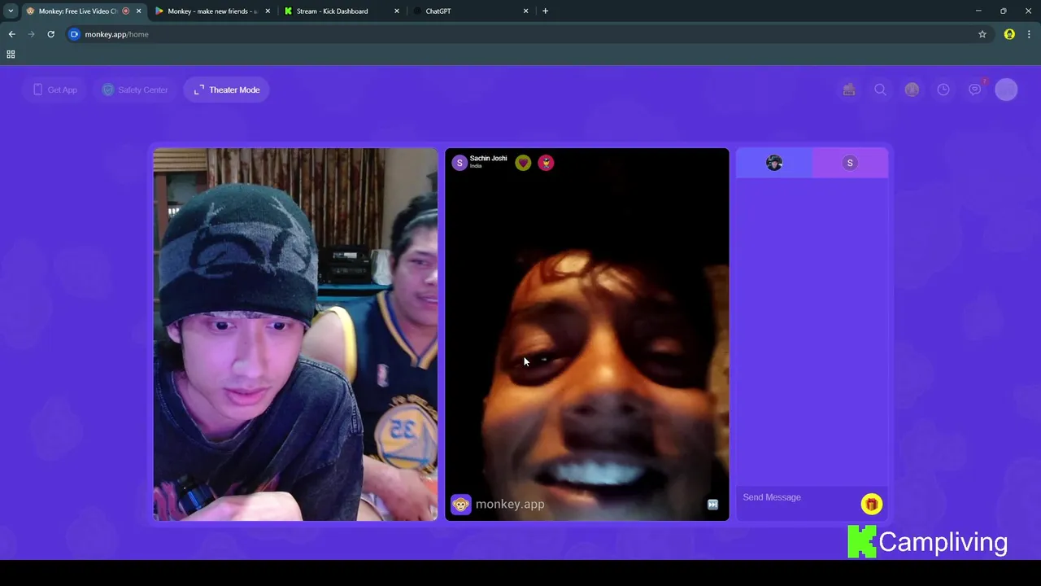This screenshot has height=586, width=1041.
Task: Go forward in browser
Action: [x=31, y=34]
